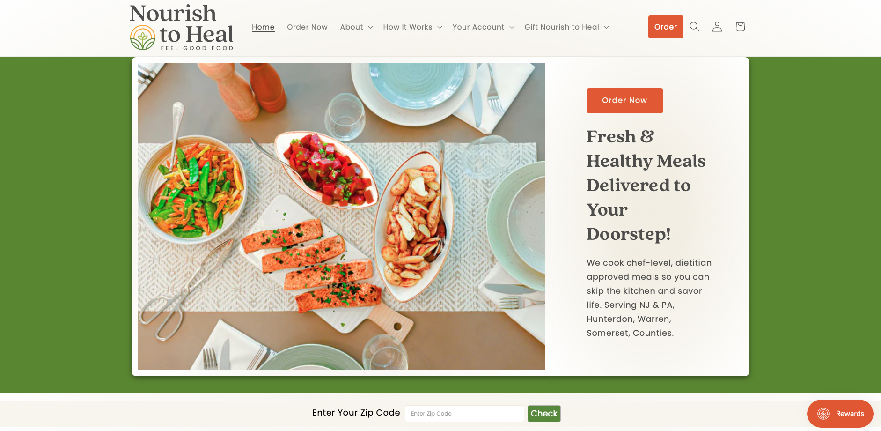Expand the About dropdown chevron
The height and width of the screenshot is (431, 881).
pos(370,27)
